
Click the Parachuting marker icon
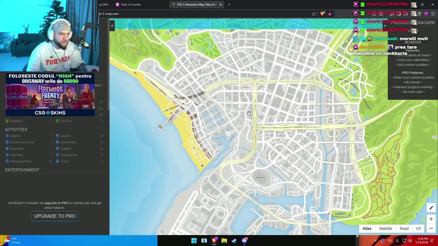coord(7,161)
